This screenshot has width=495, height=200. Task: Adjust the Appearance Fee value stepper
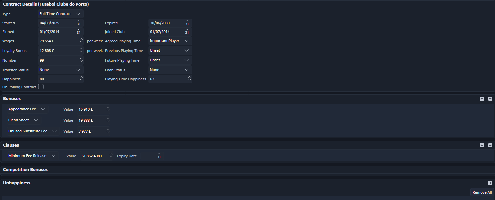click(x=108, y=109)
